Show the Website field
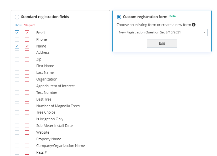Screen dimensions: 217x156 point(17,132)
